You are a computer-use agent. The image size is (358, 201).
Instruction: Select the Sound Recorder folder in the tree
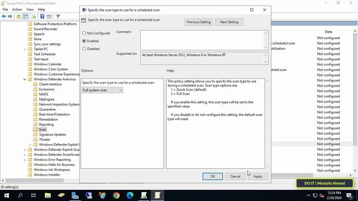point(45,29)
